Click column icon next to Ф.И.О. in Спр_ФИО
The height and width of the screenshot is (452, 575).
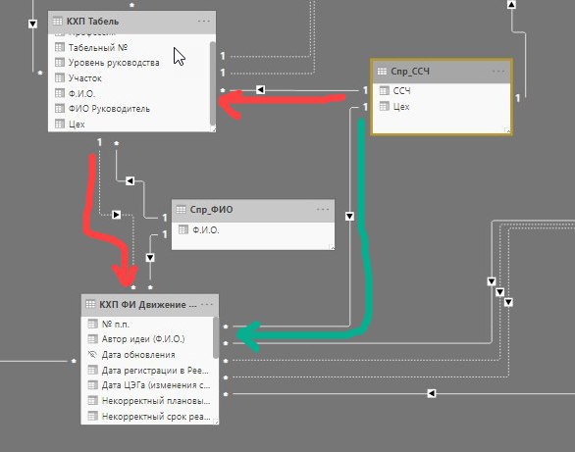coord(183,229)
